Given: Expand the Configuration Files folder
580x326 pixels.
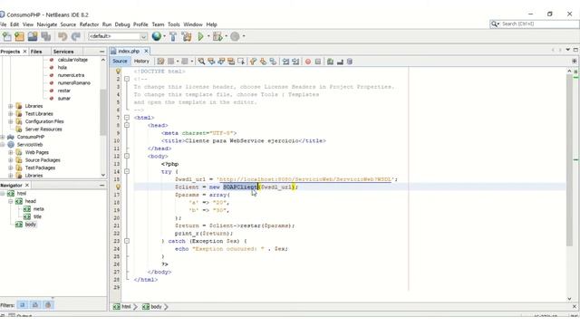Looking at the screenshot, I should coord(10,121).
